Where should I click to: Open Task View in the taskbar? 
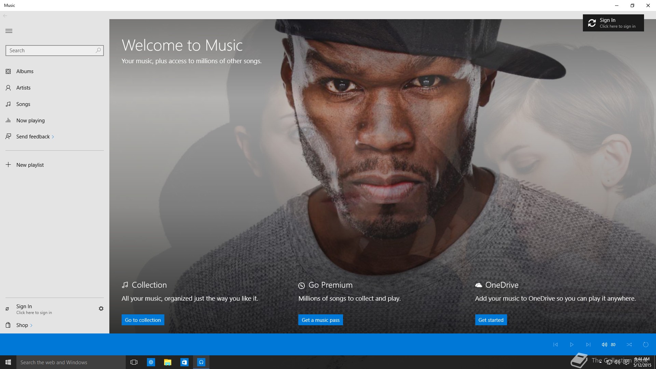134,362
